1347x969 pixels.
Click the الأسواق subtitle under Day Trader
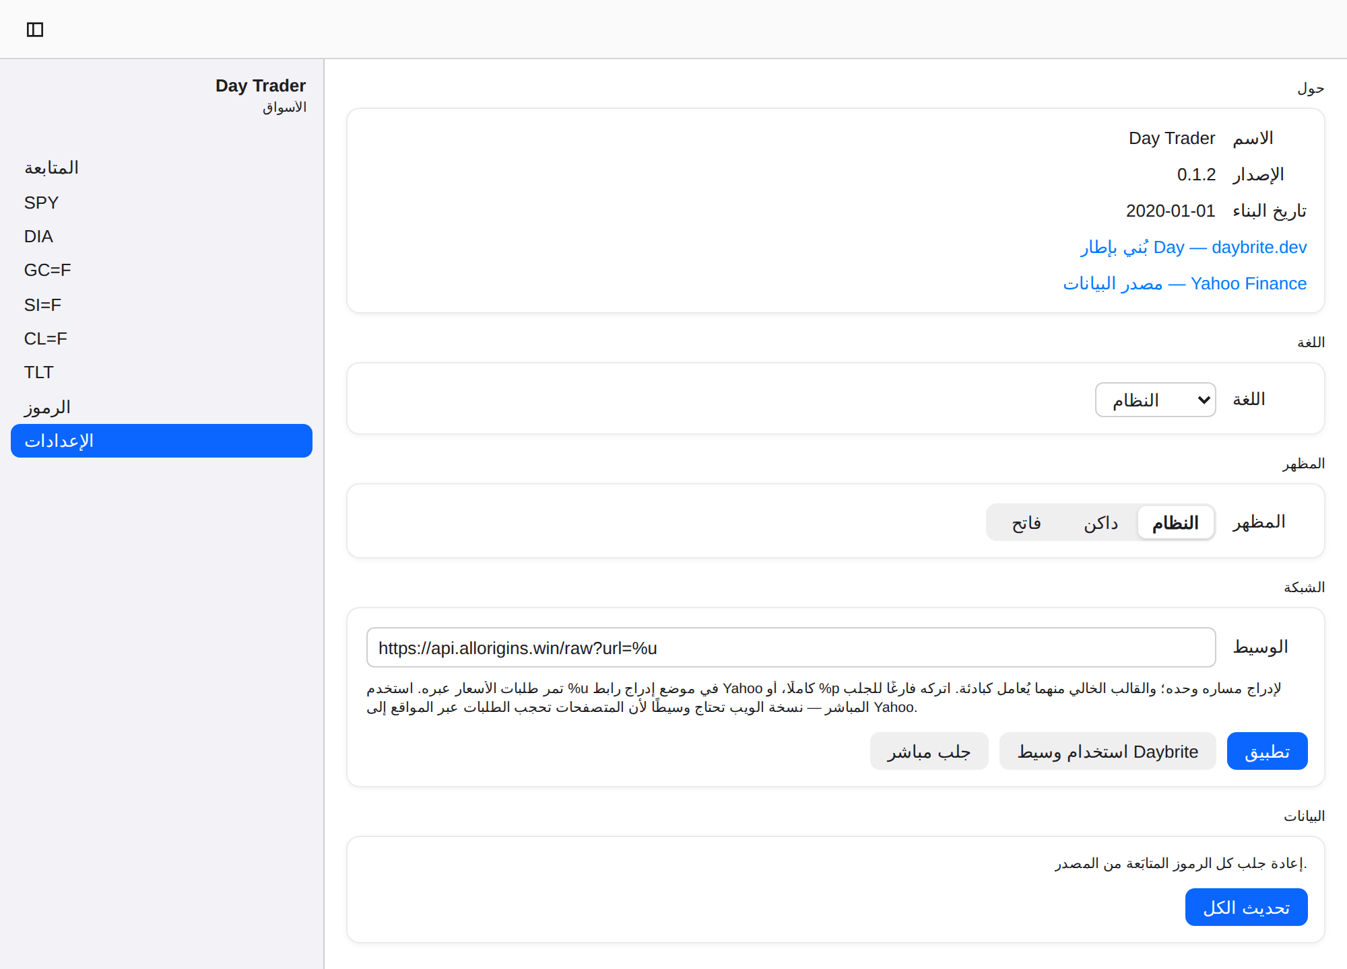[x=285, y=108]
